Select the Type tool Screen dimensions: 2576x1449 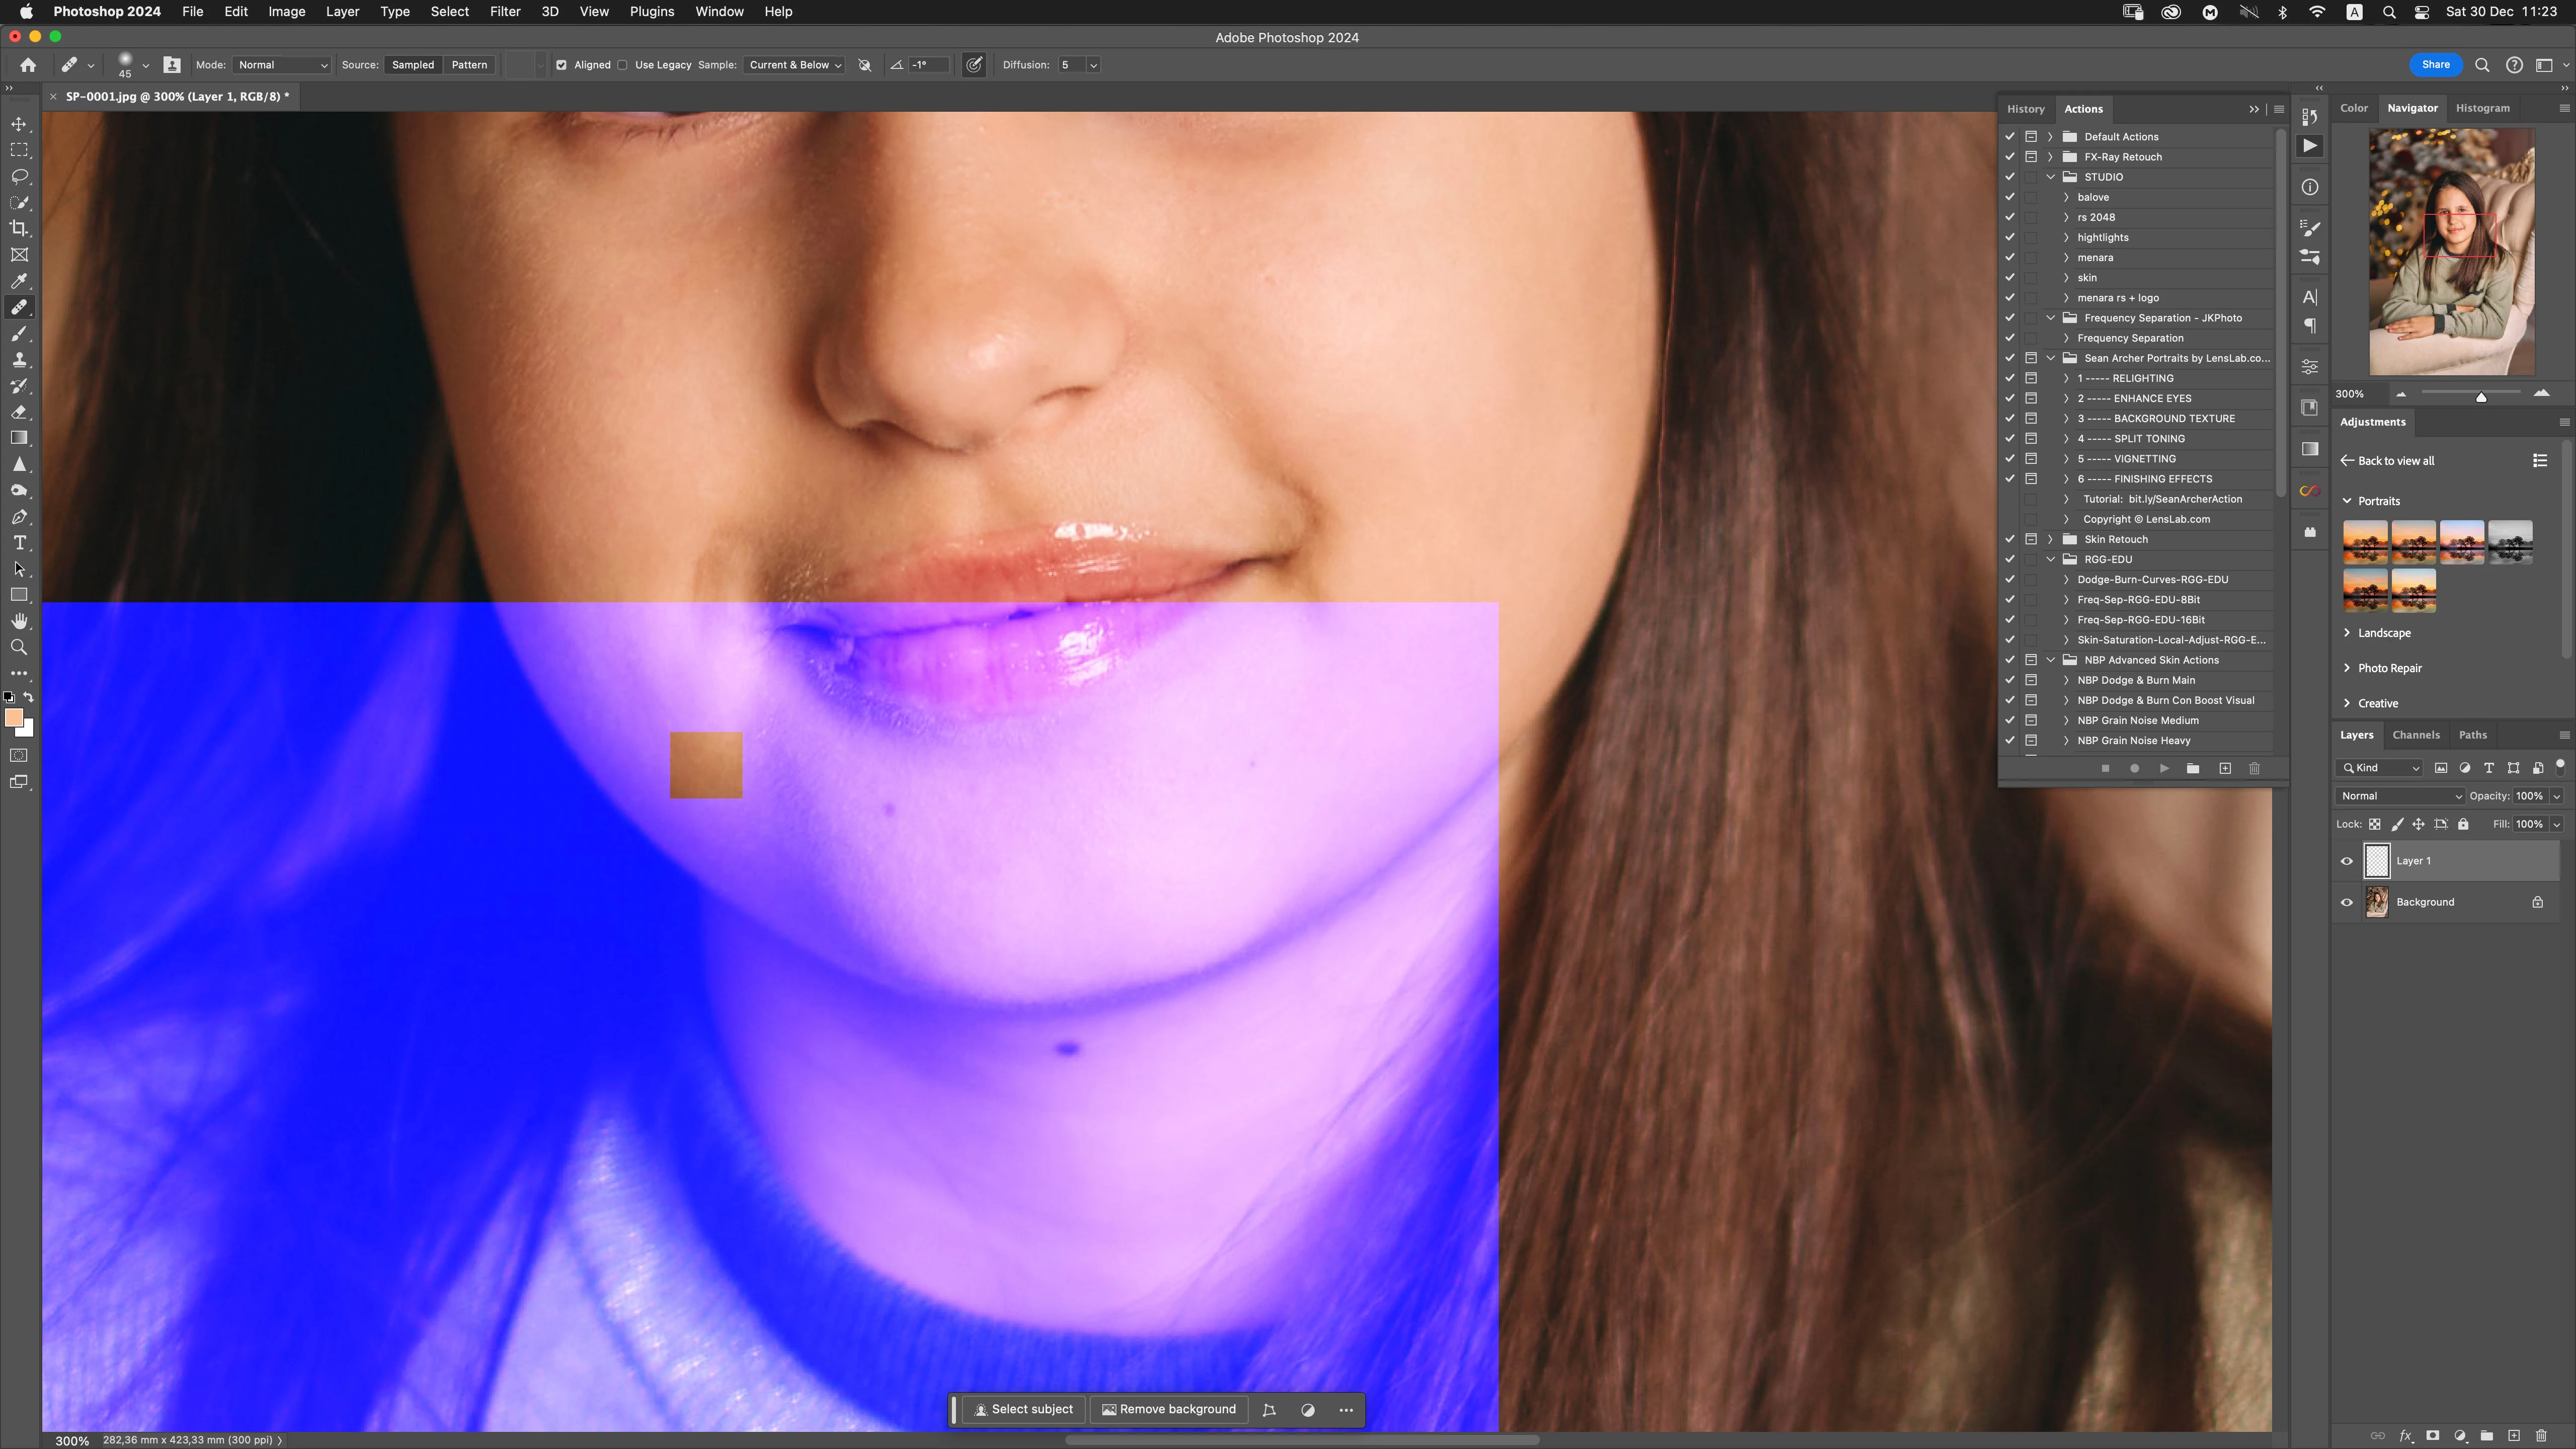pos(19,543)
